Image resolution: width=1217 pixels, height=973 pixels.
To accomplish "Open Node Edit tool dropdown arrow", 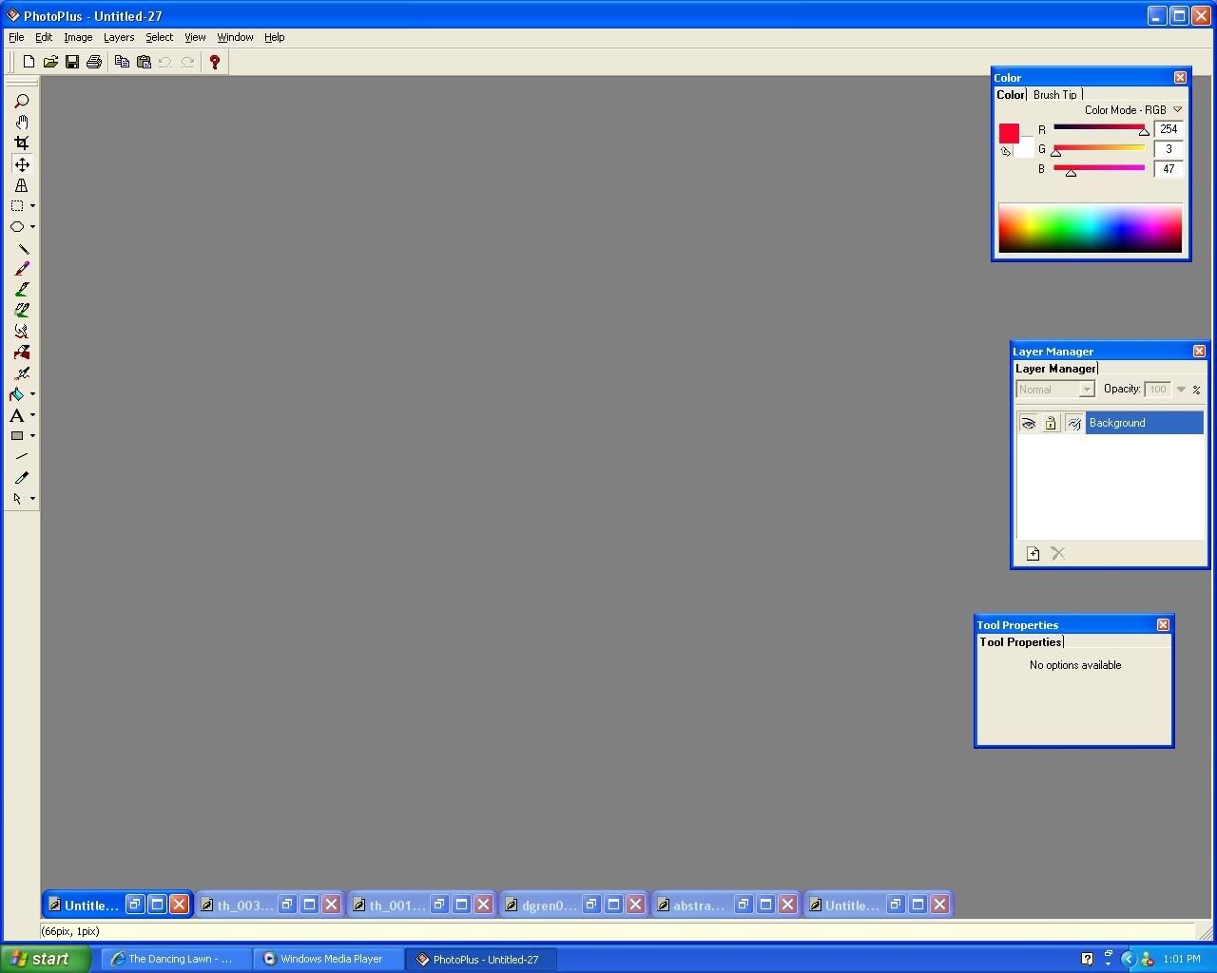I will (32, 499).
